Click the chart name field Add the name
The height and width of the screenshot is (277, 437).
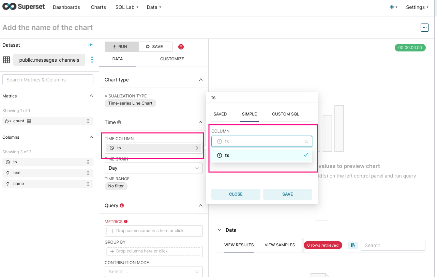[47, 27]
